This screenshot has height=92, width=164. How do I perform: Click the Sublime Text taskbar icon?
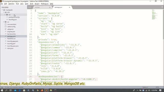46,90
